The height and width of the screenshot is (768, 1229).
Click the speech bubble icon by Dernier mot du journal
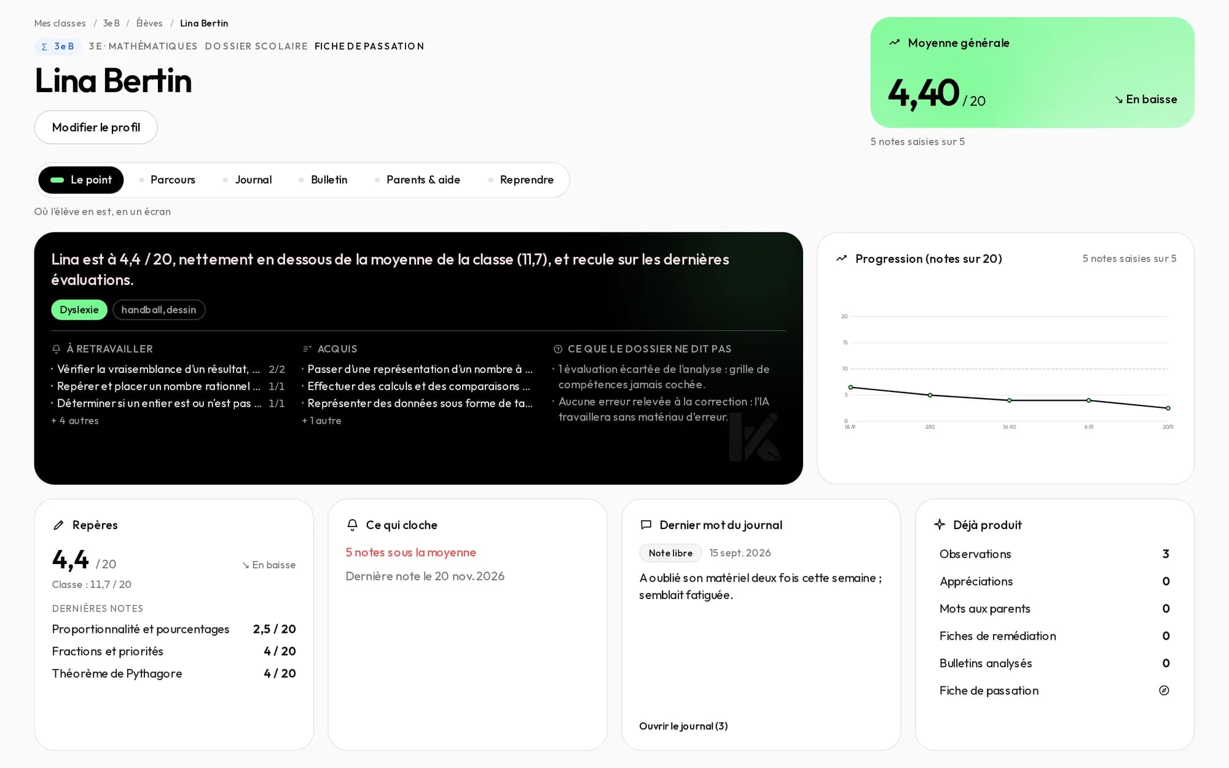click(646, 525)
